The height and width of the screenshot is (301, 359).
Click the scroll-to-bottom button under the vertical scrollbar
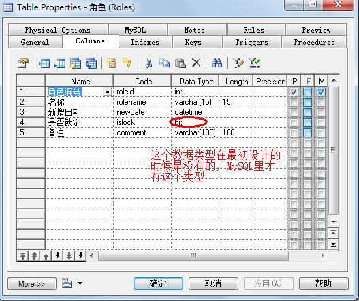click(x=333, y=245)
